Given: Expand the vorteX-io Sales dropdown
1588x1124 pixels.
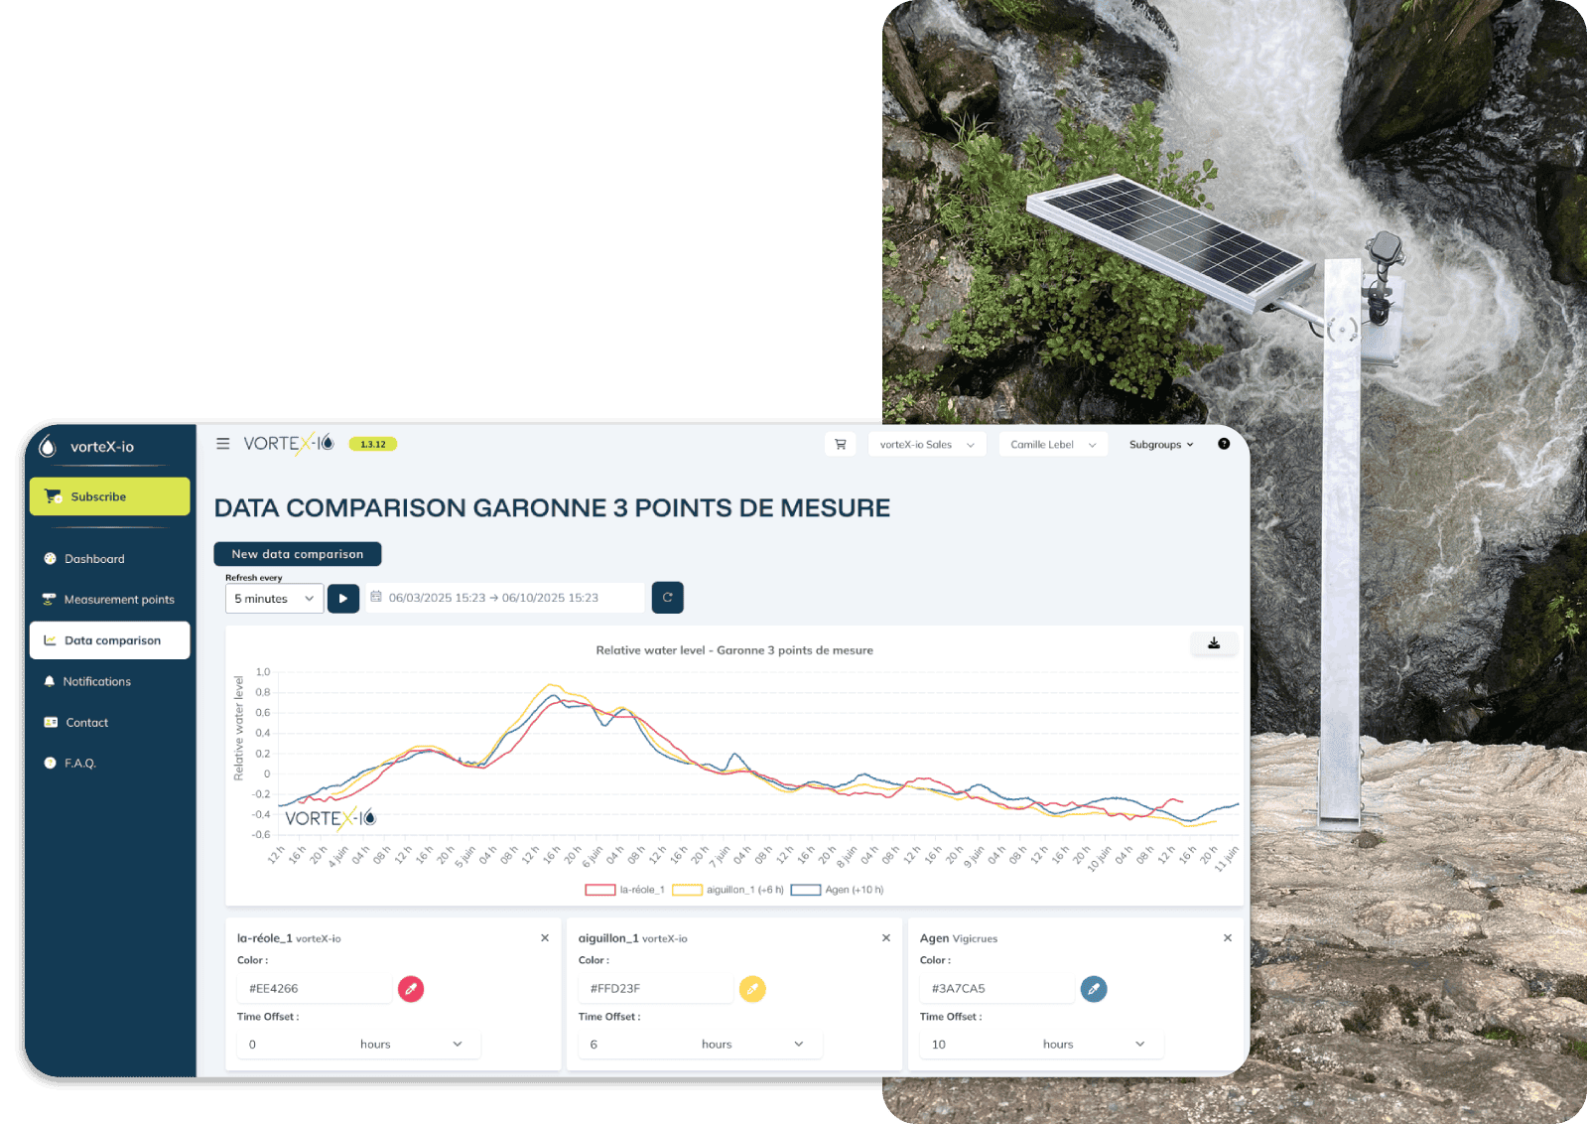Looking at the screenshot, I should pos(927,445).
